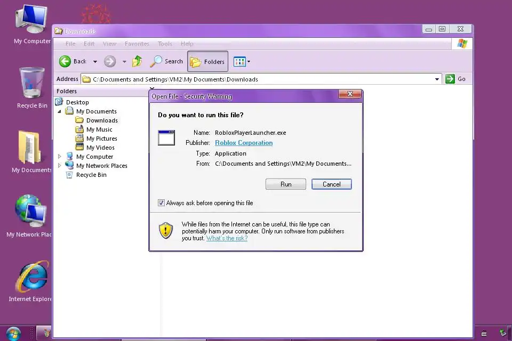Select Recycle Bin in the folder tree
512x341 pixels.
tap(91, 175)
